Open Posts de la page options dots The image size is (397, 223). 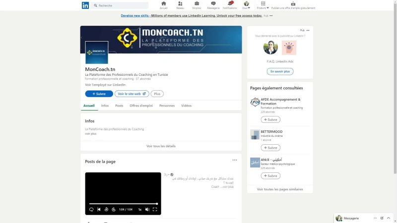pos(235,160)
